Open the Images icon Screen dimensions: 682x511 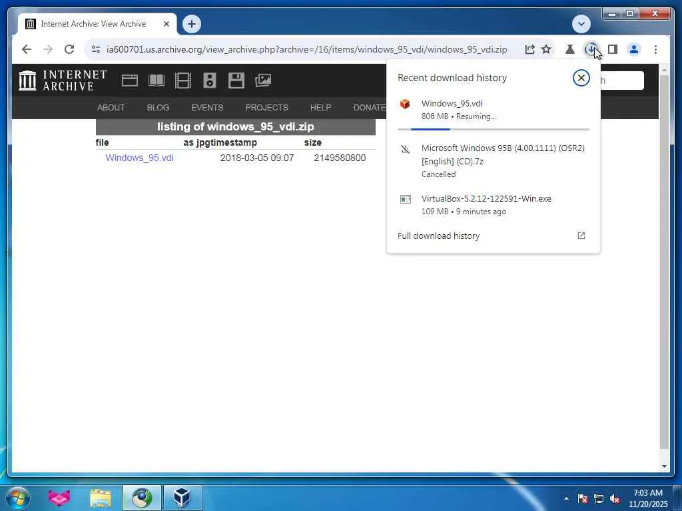coord(262,81)
